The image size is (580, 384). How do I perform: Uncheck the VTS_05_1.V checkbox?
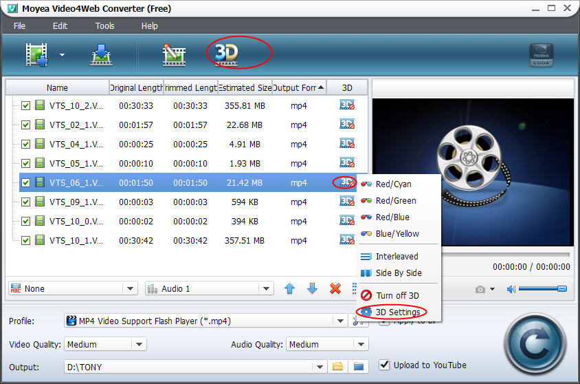pos(25,163)
